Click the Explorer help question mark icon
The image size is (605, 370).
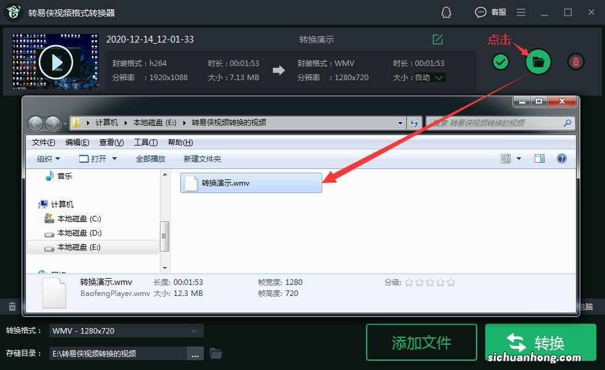click(x=561, y=158)
